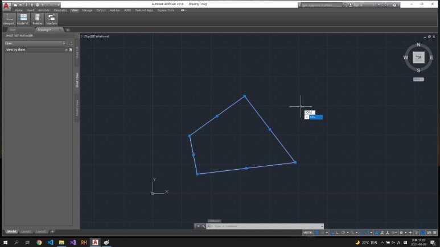The image size is (440, 247).
Task: Switch to the Insert ribbon tab
Action: [30, 10]
